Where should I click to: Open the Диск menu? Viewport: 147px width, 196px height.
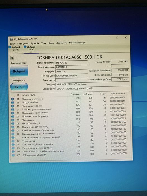coord(51,43)
